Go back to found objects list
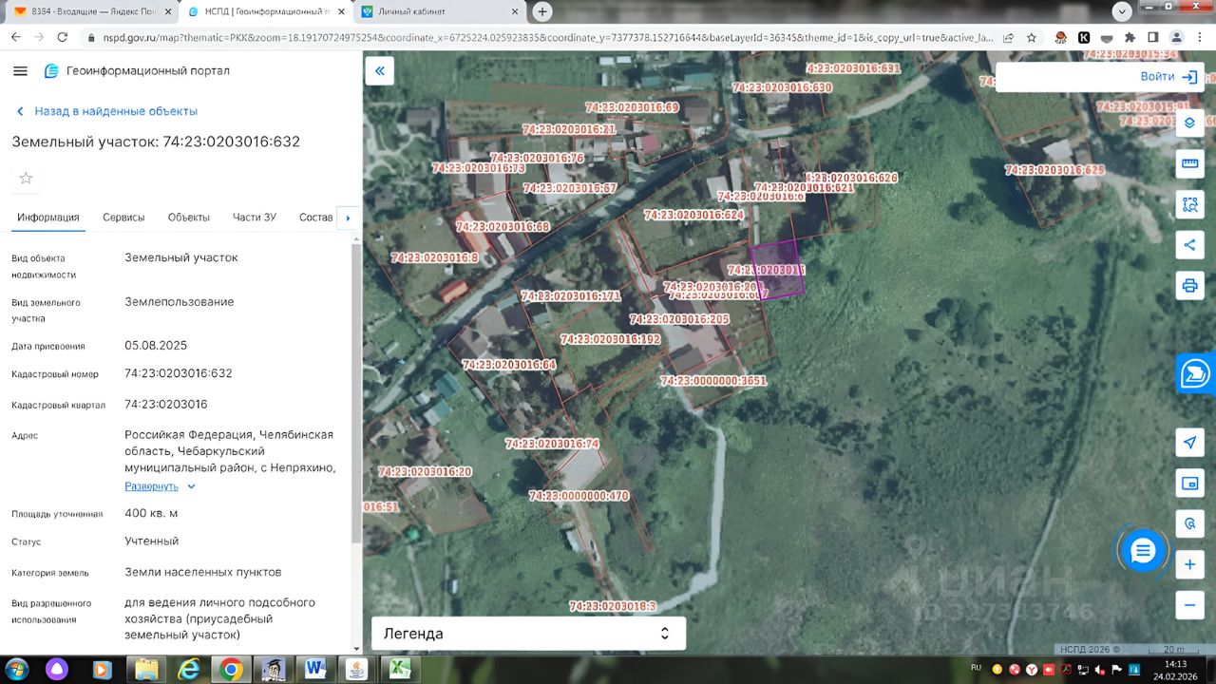The width and height of the screenshot is (1216, 684). tap(106, 111)
